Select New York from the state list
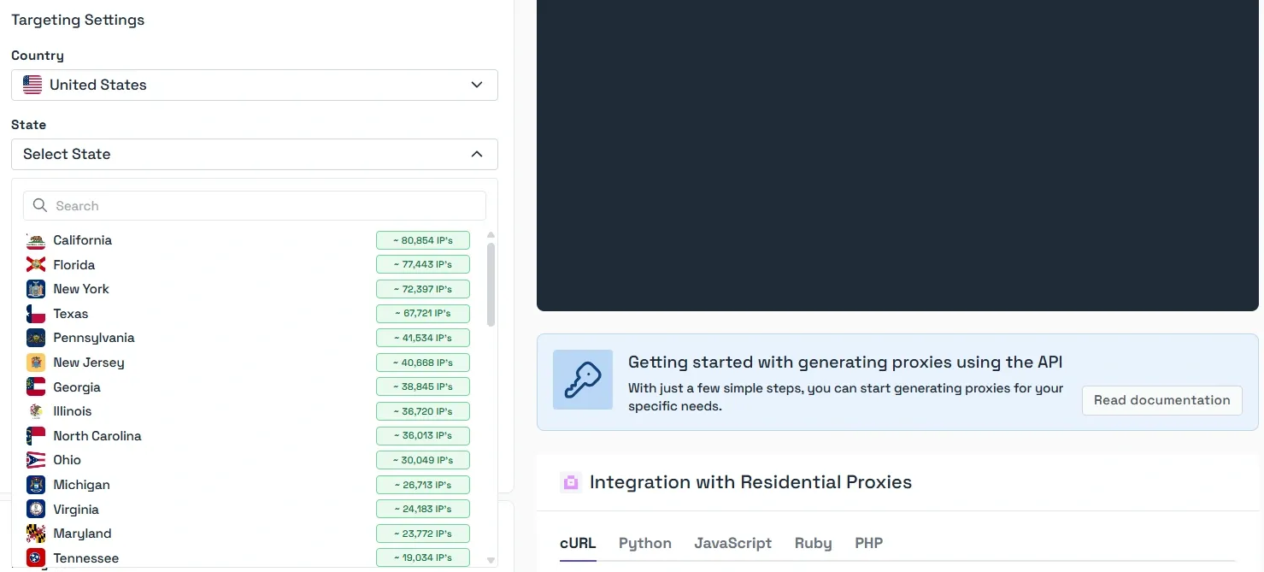 248,289
